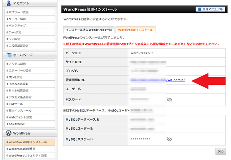Reveal the WordPress password with eye icon
231x160 pixels.
(x=169, y=100)
